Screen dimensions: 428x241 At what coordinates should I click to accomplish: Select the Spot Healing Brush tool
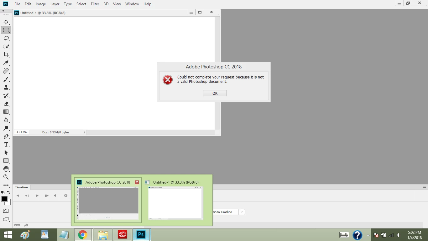click(x=6, y=71)
